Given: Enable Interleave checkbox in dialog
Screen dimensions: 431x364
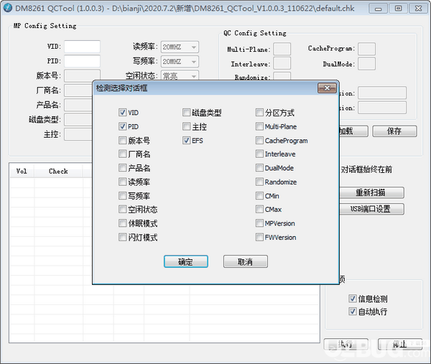Looking at the screenshot, I should 259,154.
